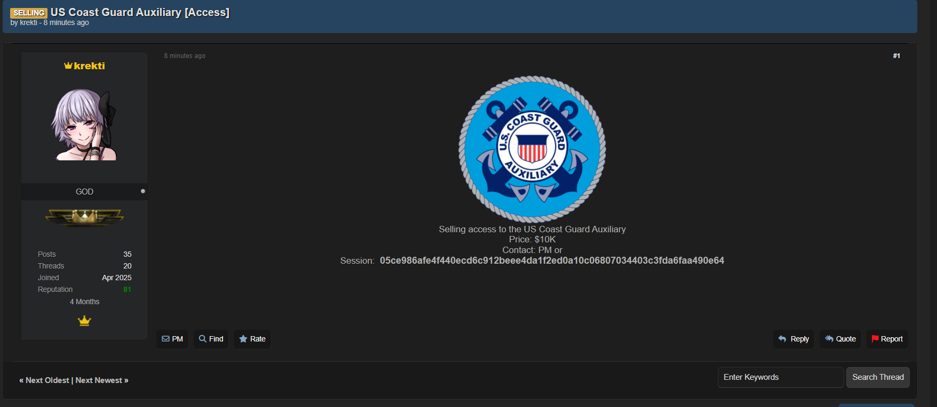Screen dimensions: 937x407
Task: Report the post with the red flag button
Action: (x=887, y=339)
